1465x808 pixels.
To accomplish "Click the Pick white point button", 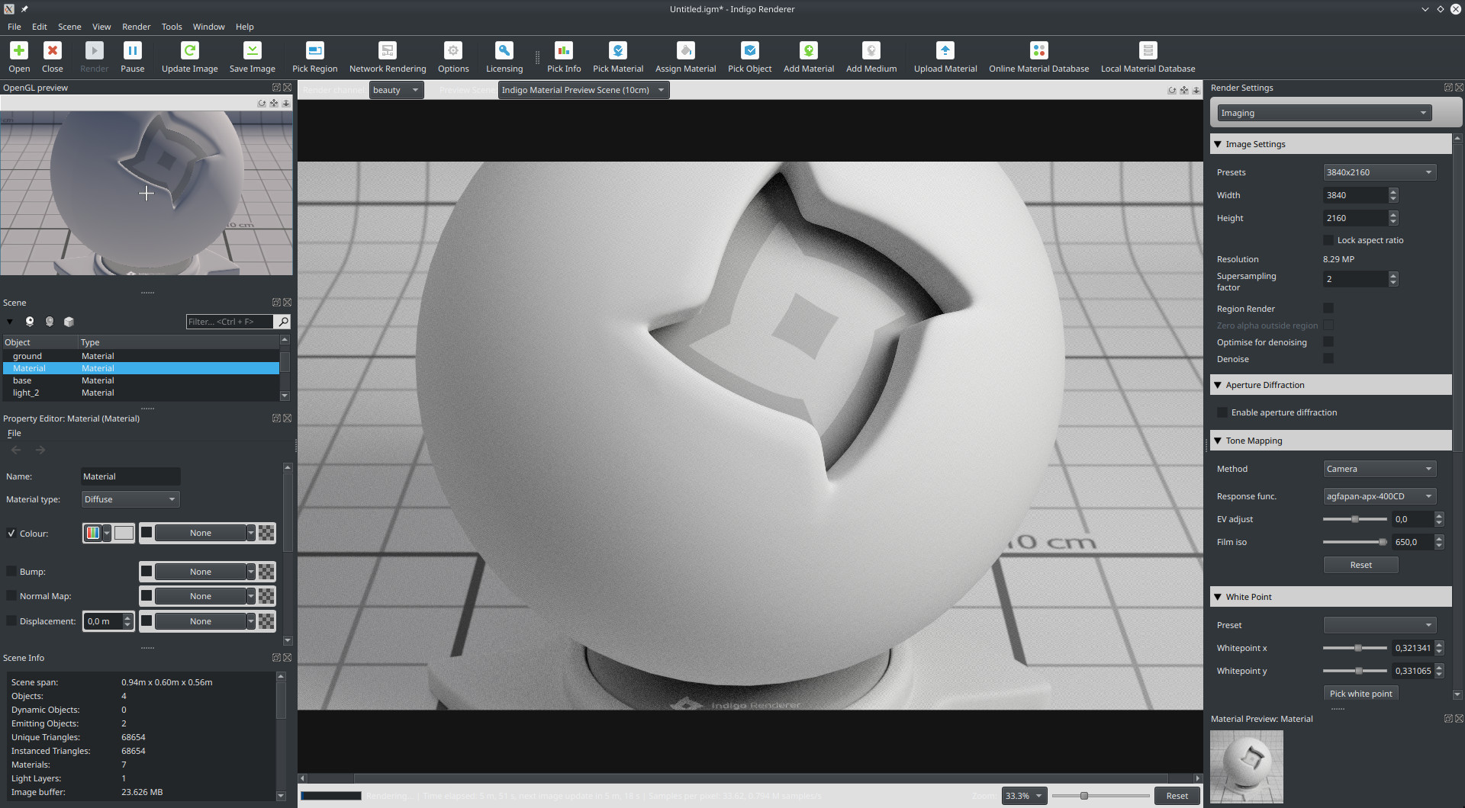I will [x=1360, y=694].
